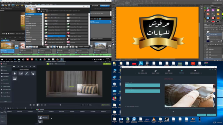
Task: Click pink style swatch in Photoshop Styles panel
Action: coord(208,10)
